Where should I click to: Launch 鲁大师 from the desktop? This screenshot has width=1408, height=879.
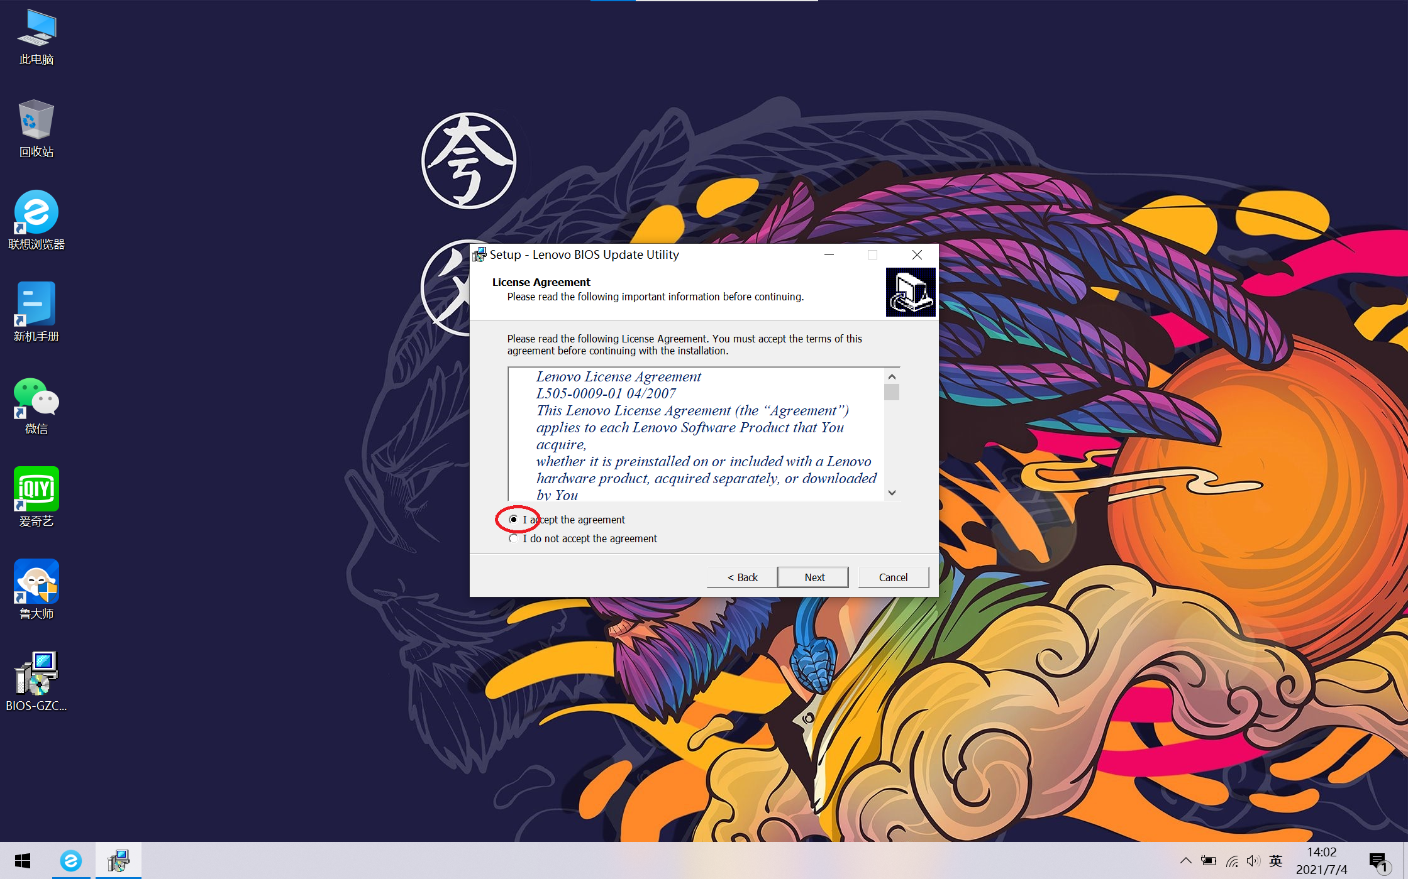36,590
